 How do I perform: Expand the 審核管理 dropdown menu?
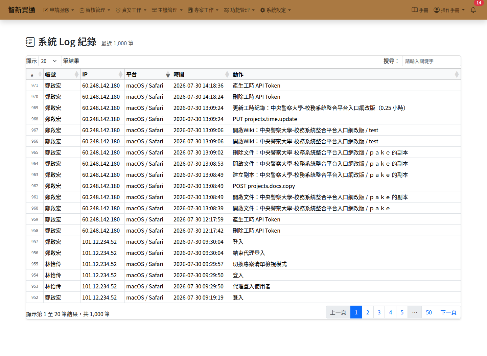pyautogui.click(x=95, y=10)
